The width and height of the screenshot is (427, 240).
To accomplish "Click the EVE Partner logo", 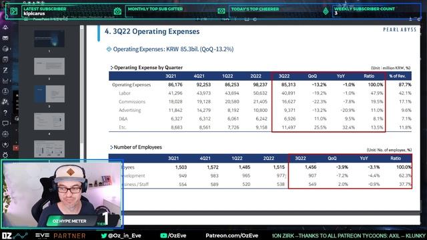I will 61,235.
